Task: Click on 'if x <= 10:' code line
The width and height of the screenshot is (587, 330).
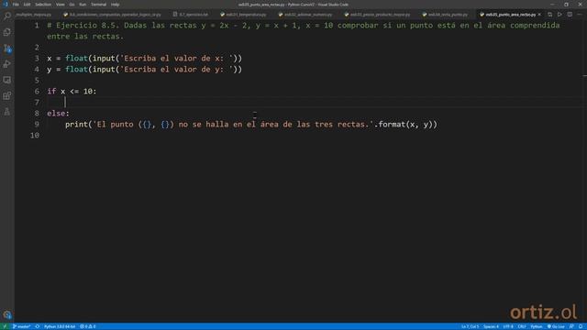Action: tap(72, 92)
